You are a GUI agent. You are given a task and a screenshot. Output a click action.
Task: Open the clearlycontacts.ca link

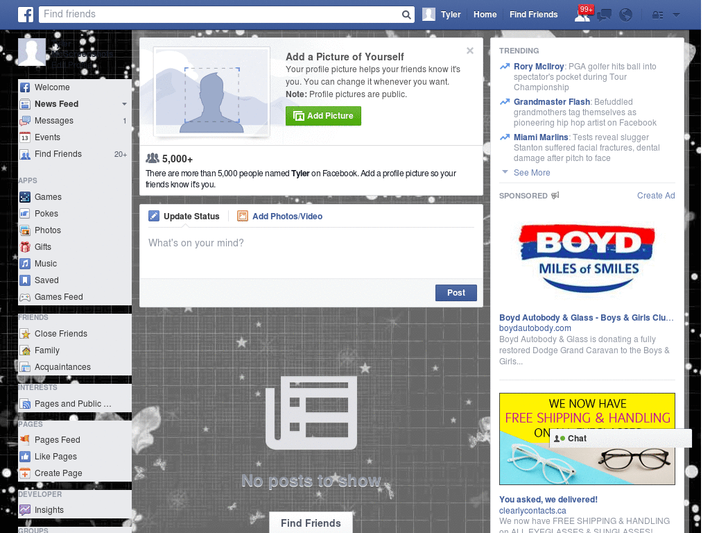click(x=532, y=510)
